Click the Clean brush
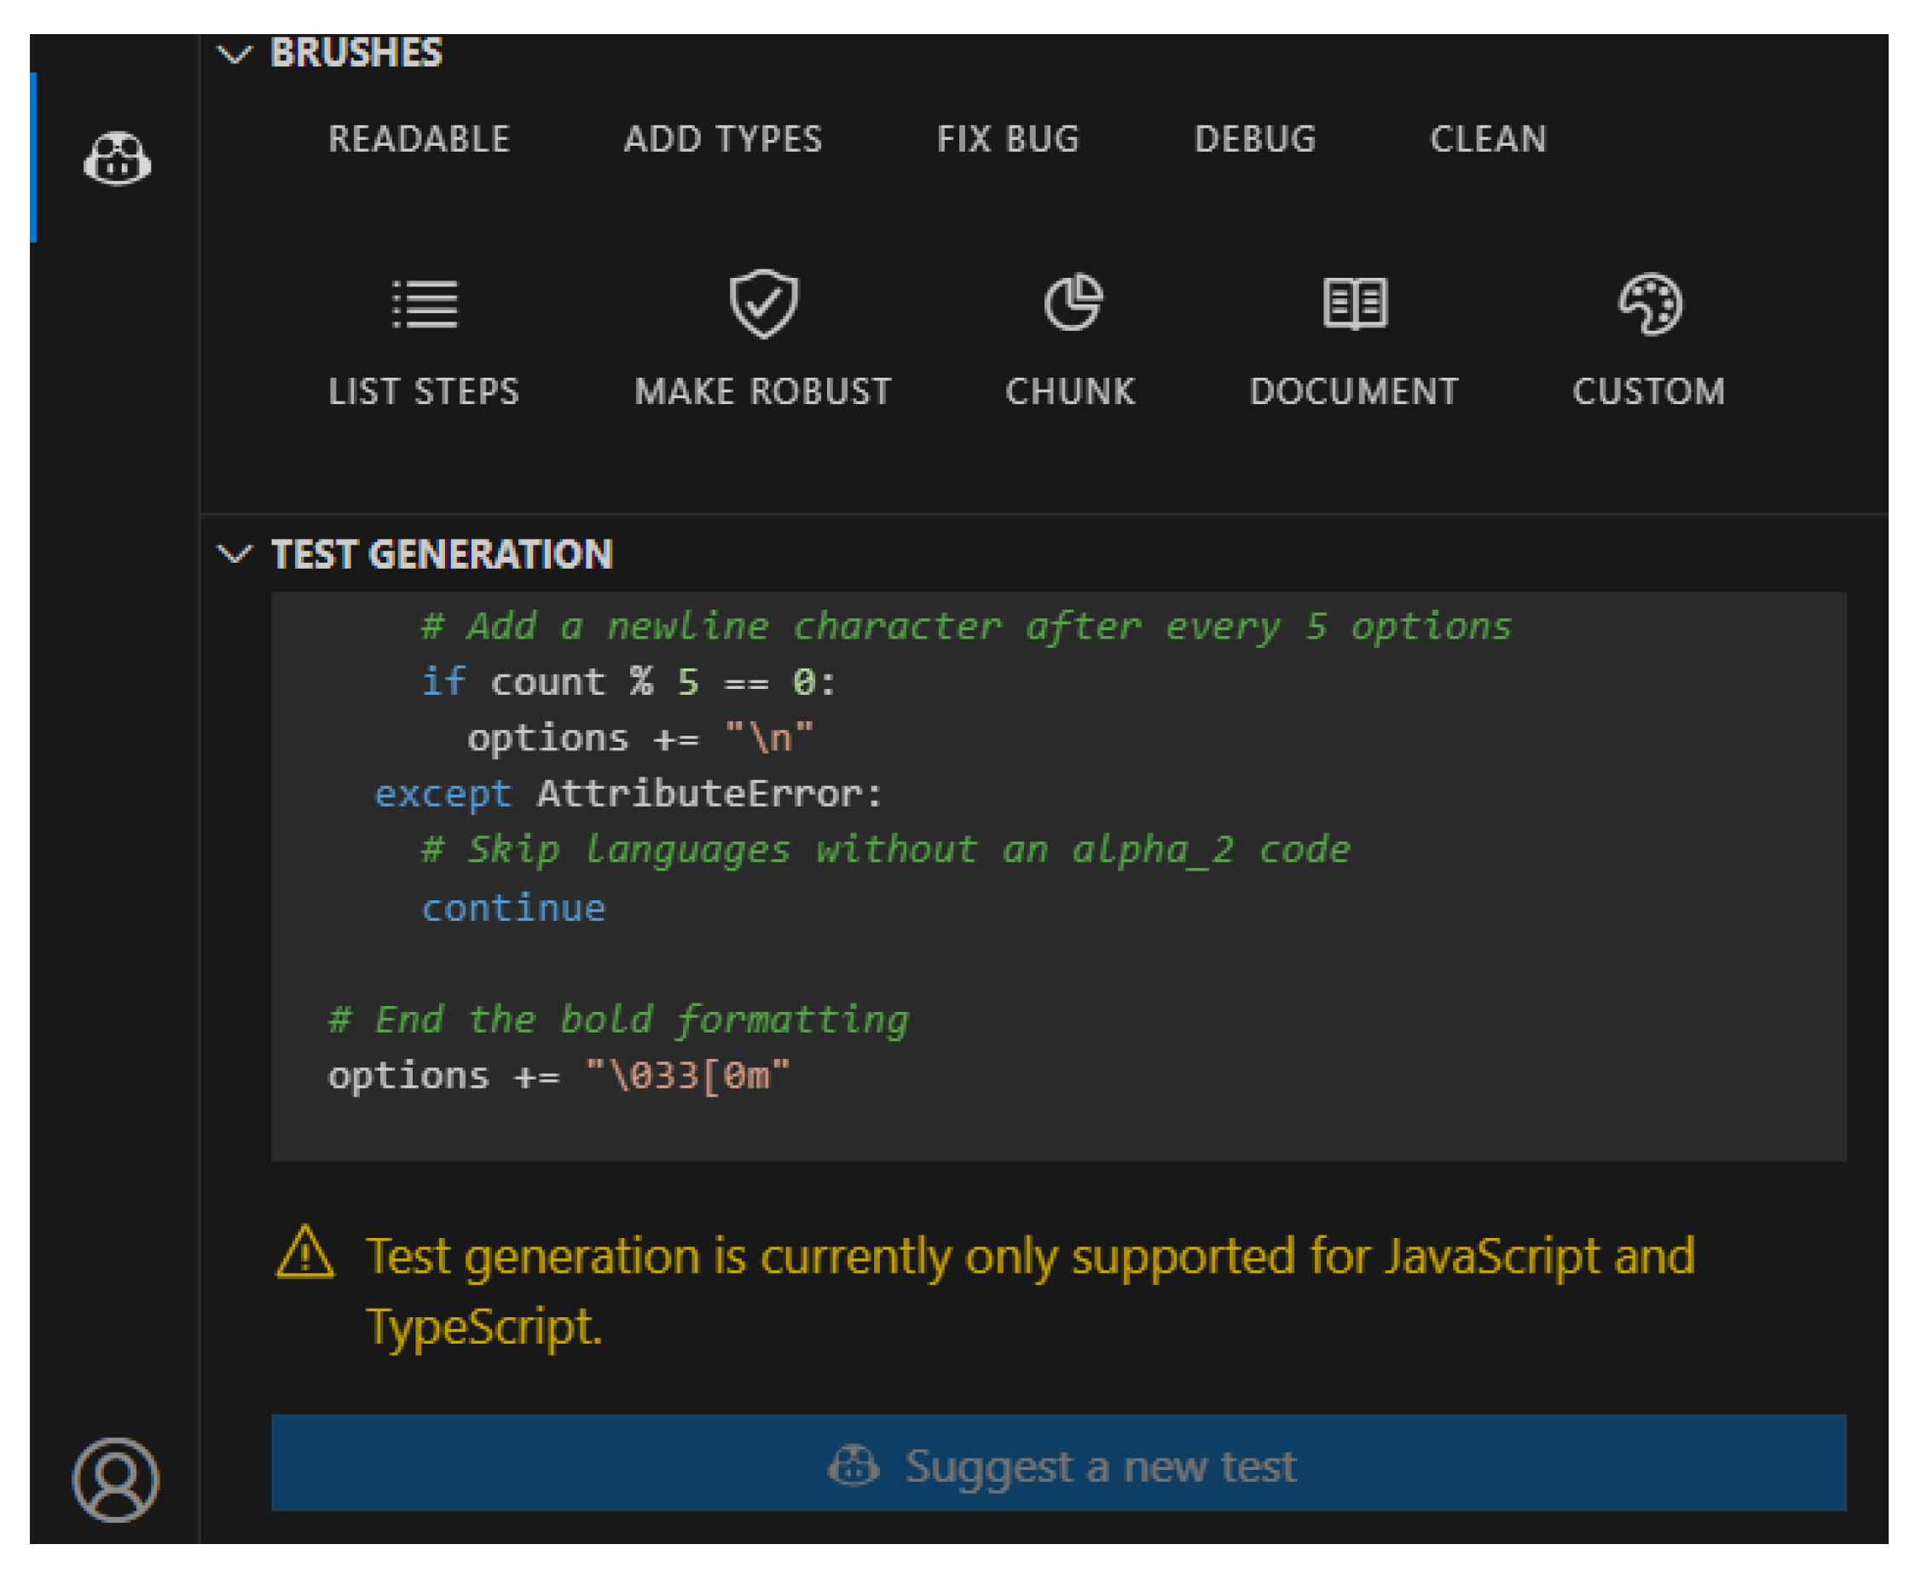 [1488, 139]
